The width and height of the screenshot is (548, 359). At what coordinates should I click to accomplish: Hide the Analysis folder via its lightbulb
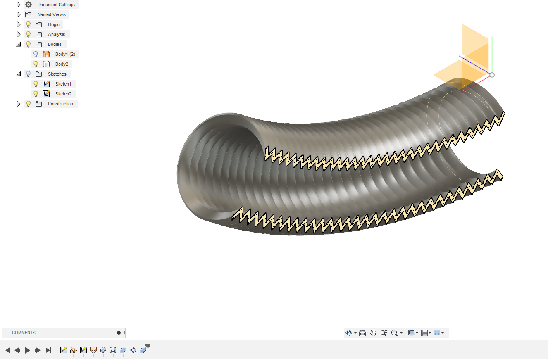point(29,34)
